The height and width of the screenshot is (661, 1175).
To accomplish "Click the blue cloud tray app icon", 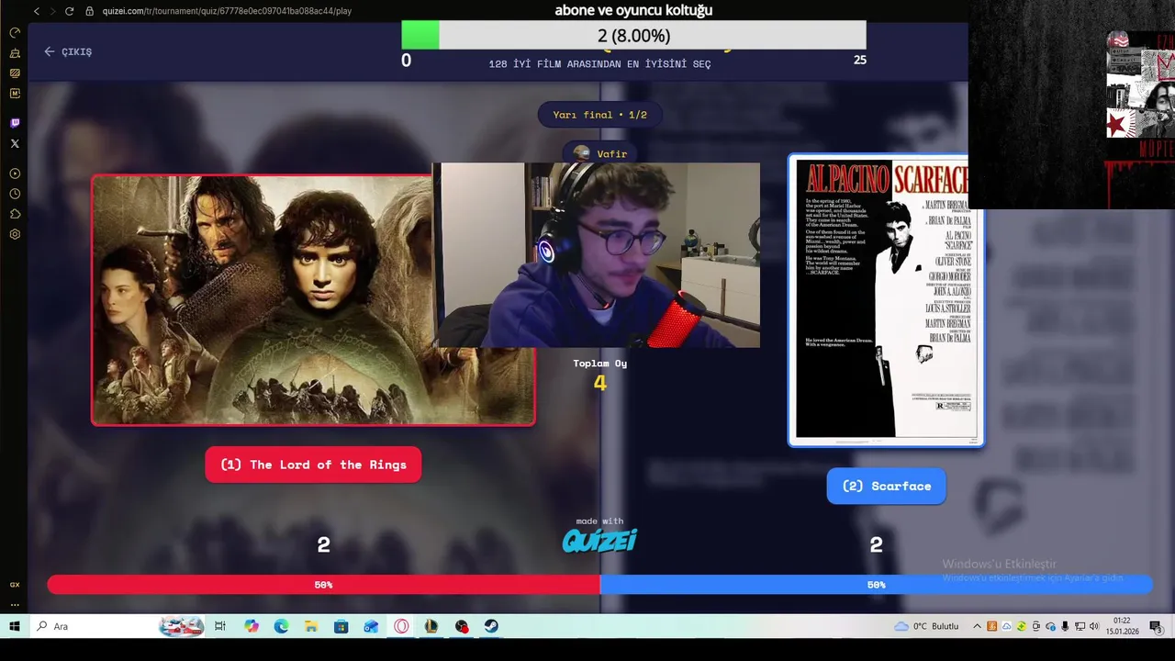I will click(1007, 626).
